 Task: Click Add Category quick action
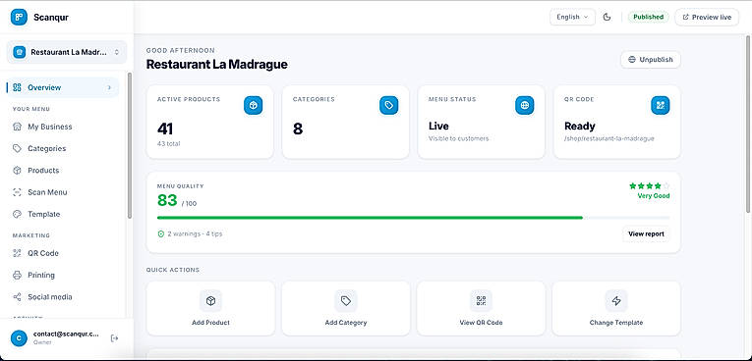346,308
